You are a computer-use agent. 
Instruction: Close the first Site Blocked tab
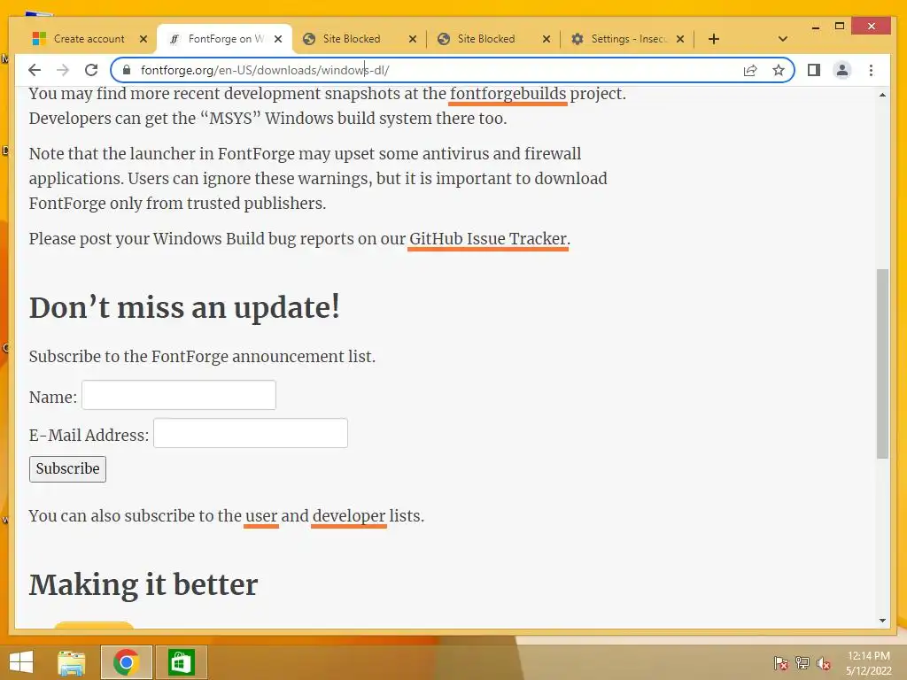(413, 39)
